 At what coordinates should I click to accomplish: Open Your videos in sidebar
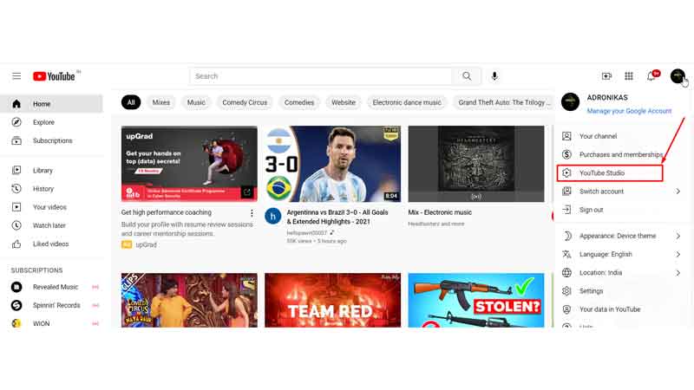coord(51,207)
